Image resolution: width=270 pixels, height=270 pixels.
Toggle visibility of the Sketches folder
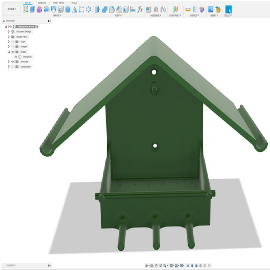[12, 61]
